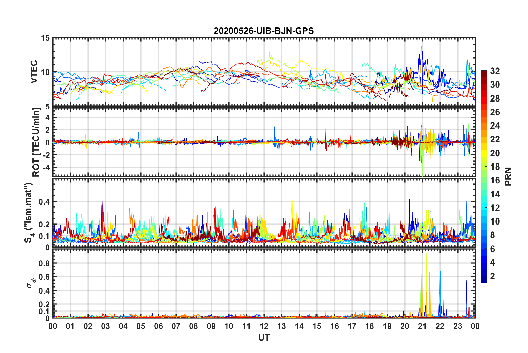Image resolution: width=528 pixels, height=353 pixels.
Task: Select the "08" UT axis tick label
Action: (193, 326)
